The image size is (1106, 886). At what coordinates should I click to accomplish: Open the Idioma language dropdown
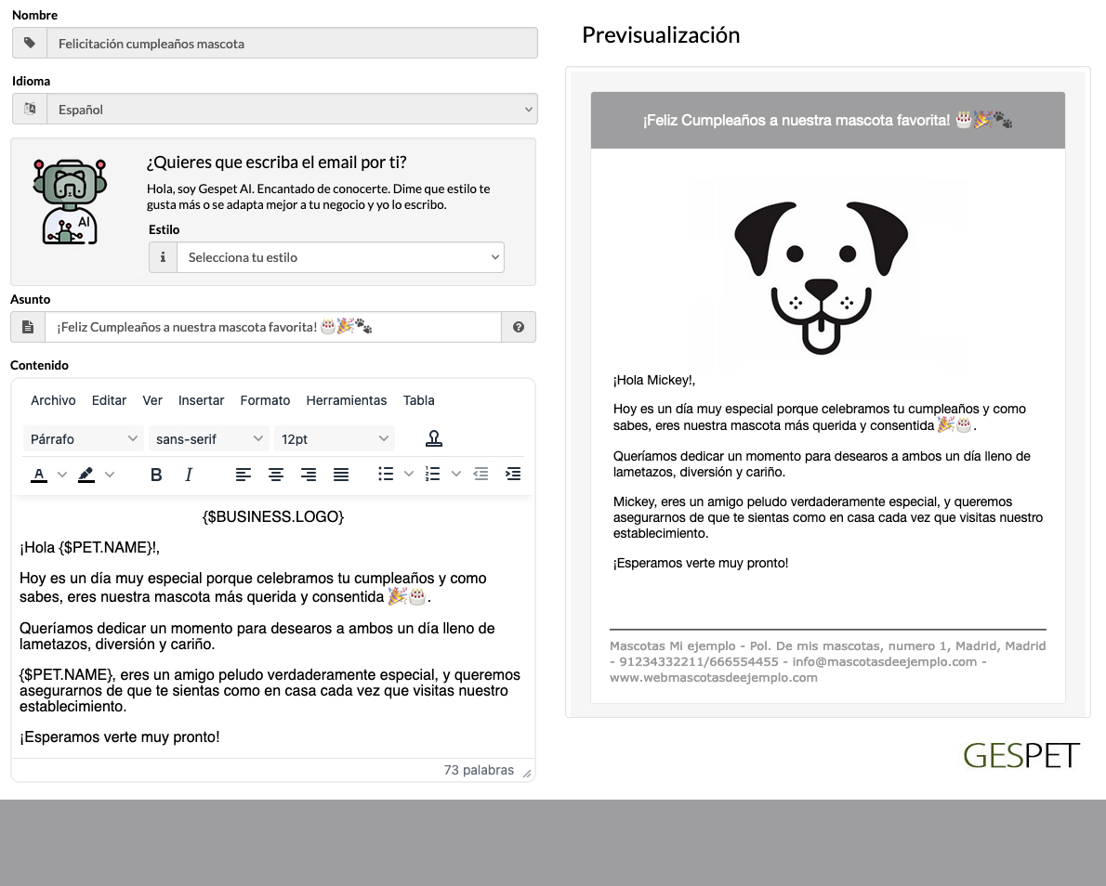point(292,110)
